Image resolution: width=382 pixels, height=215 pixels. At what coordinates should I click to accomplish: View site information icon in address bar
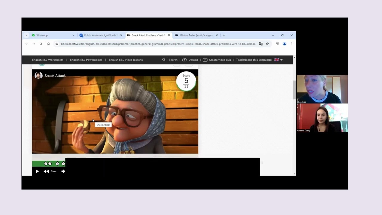pyautogui.click(x=57, y=44)
